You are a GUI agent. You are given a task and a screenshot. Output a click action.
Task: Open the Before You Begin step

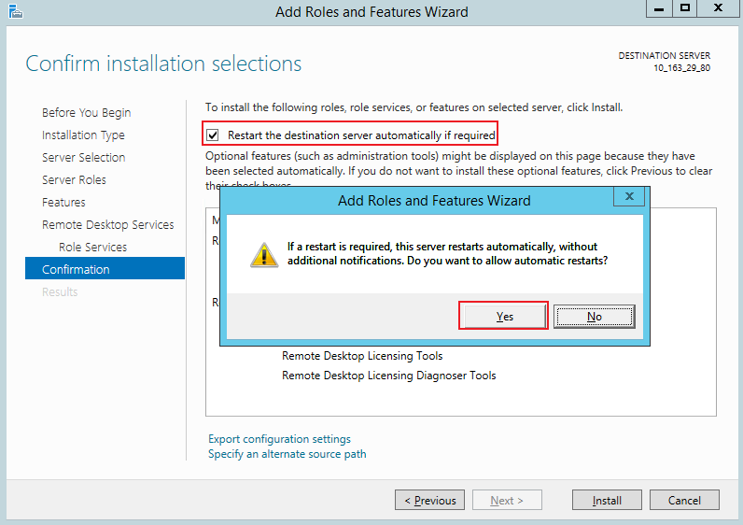click(86, 113)
